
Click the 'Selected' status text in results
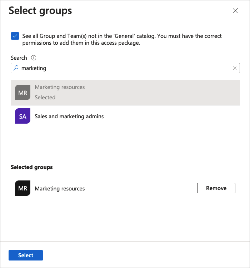click(45, 98)
